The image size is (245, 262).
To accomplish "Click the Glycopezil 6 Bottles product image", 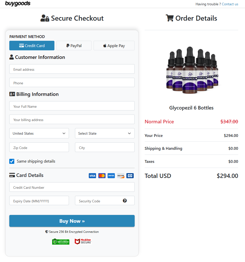I will point(191,70).
